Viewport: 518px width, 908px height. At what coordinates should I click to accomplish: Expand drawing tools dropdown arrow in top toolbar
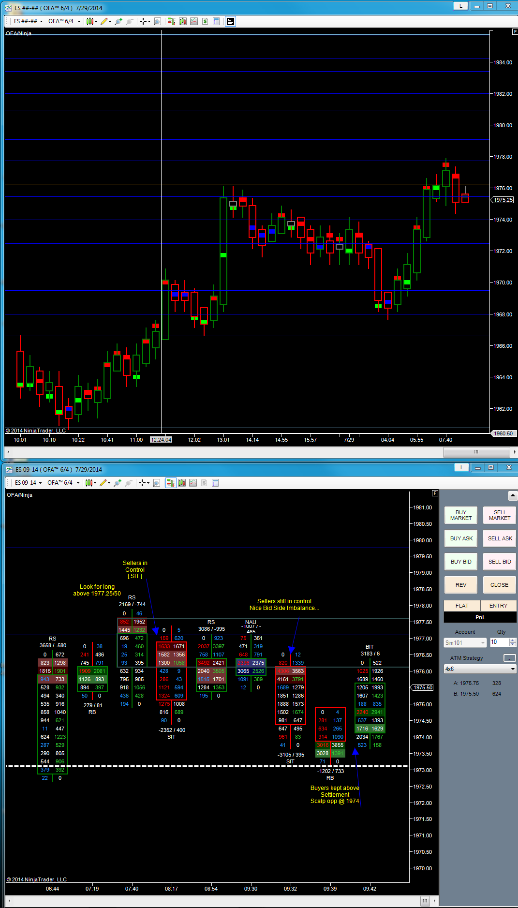click(x=110, y=21)
